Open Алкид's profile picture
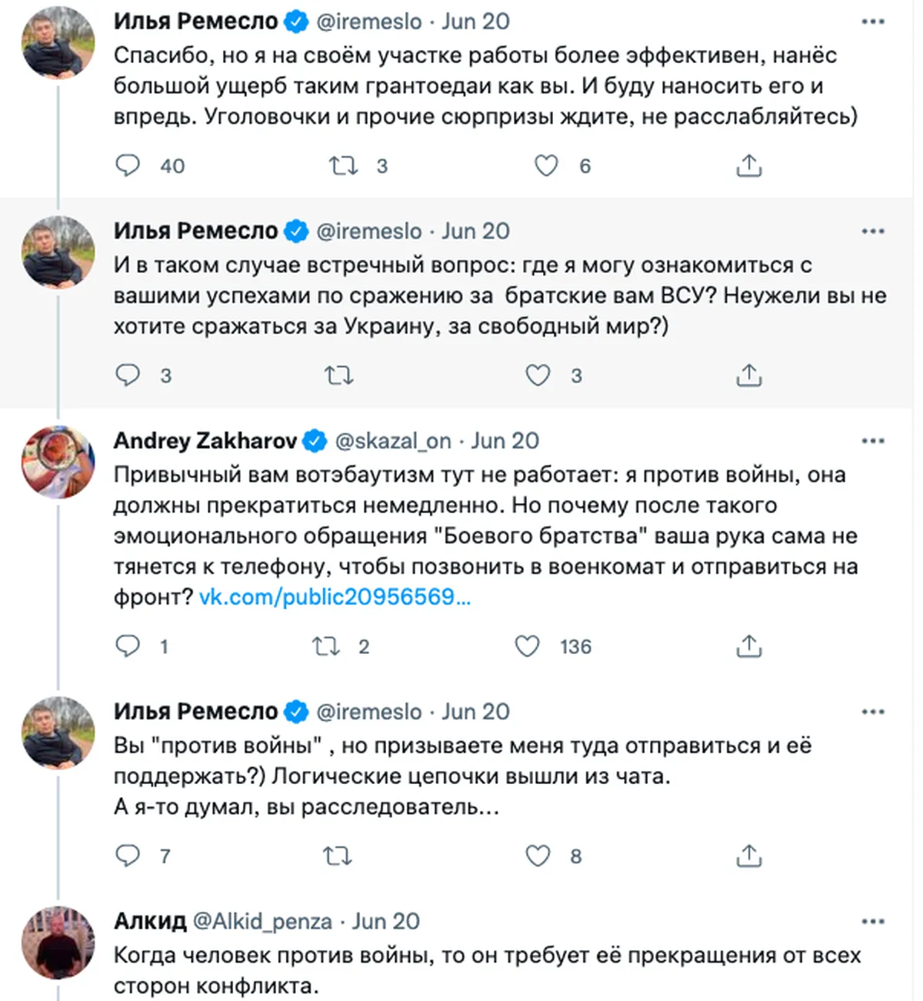The height and width of the screenshot is (1001, 923). point(58,943)
